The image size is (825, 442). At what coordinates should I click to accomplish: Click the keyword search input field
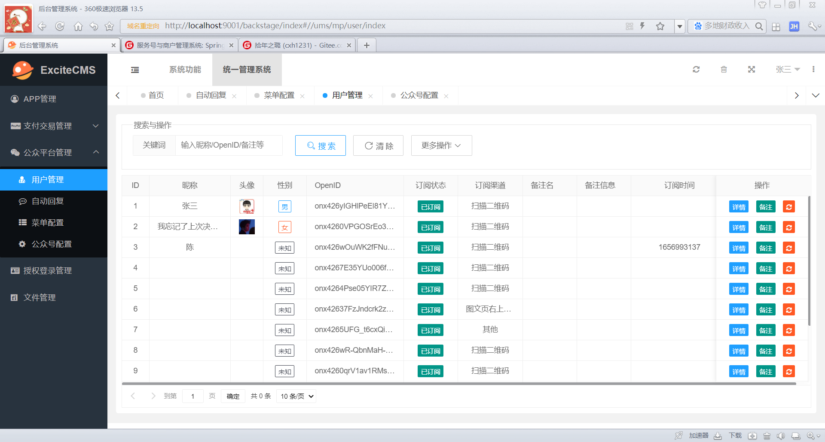pos(229,145)
